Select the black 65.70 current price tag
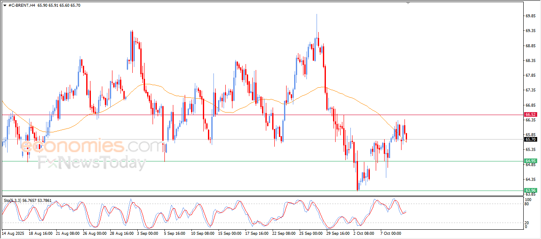The height and width of the screenshot is (239, 541). 530,140
